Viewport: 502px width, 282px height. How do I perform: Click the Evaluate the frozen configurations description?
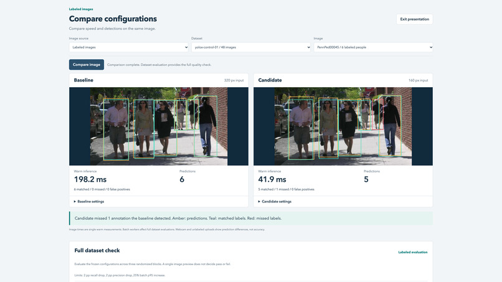153,264
